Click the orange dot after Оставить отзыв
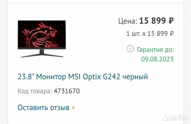This screenshot has width=191, height=124. (x=73, y=108)
